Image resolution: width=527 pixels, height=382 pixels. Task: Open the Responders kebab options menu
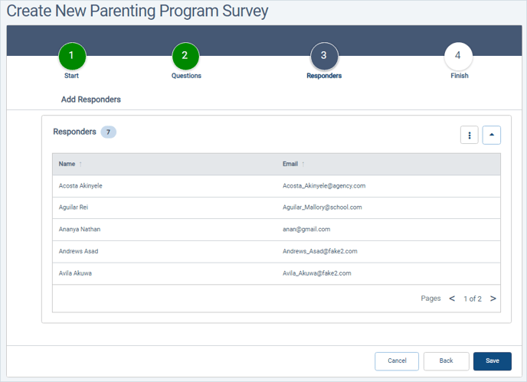[470, 135]
